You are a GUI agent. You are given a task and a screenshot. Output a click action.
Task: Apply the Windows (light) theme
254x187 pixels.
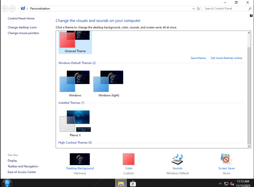pyautogui.click(x=109, y=84)
